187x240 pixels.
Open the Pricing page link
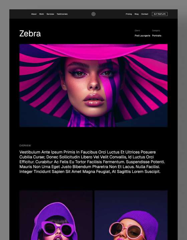point(129,14)
